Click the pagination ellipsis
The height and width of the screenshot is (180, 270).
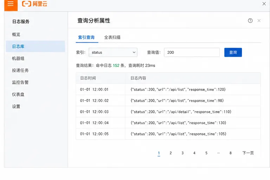219,153
